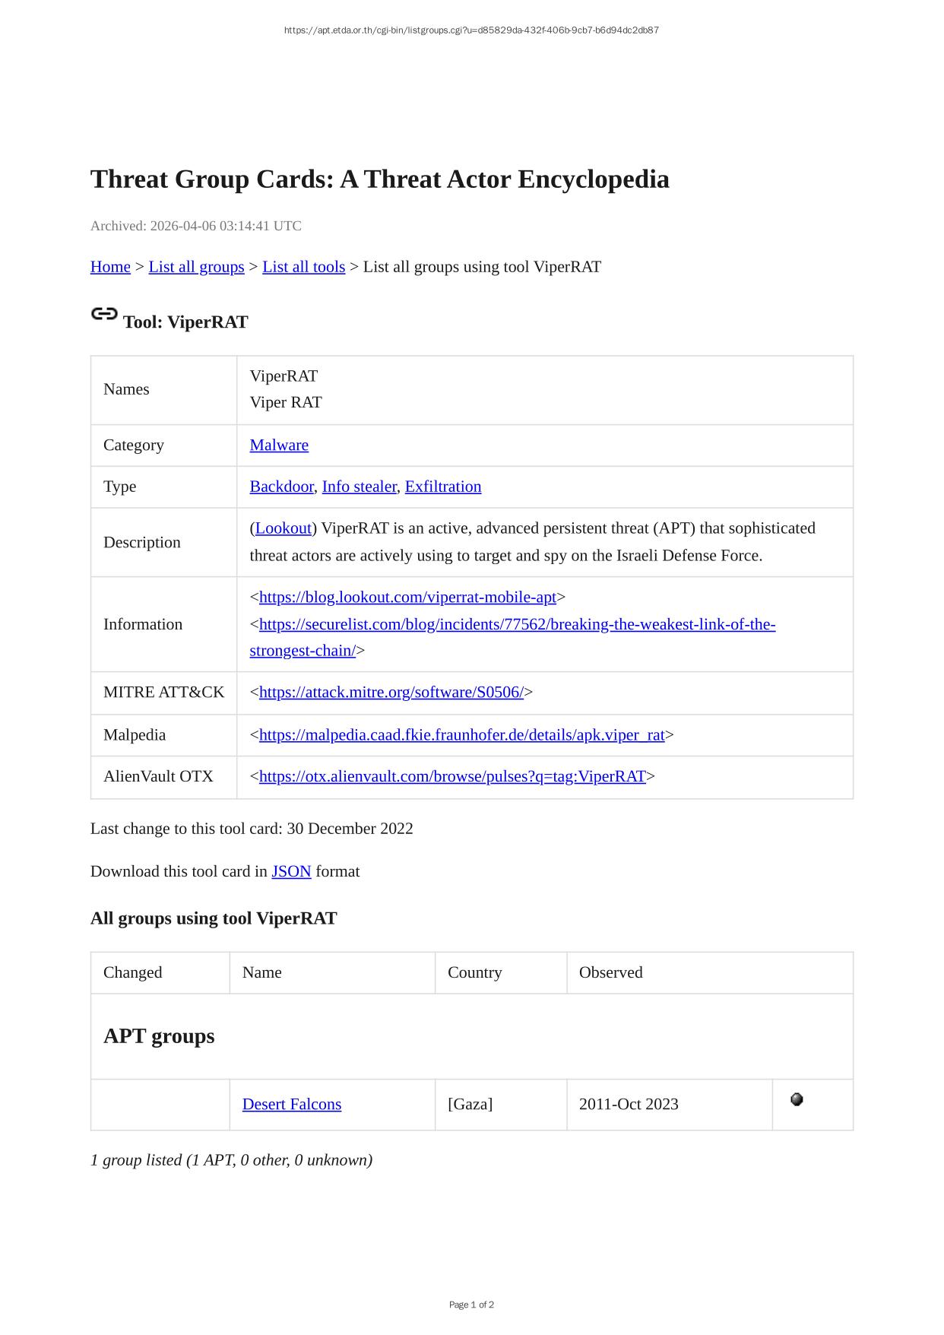Navigate to List all tools breadcrumb
The width and height of the screenshot is (944, 1335).
[303, 267]
